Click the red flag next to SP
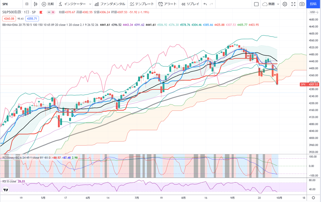Image resolution: width=321 pixels, height=202 pixels. point(41,12)
